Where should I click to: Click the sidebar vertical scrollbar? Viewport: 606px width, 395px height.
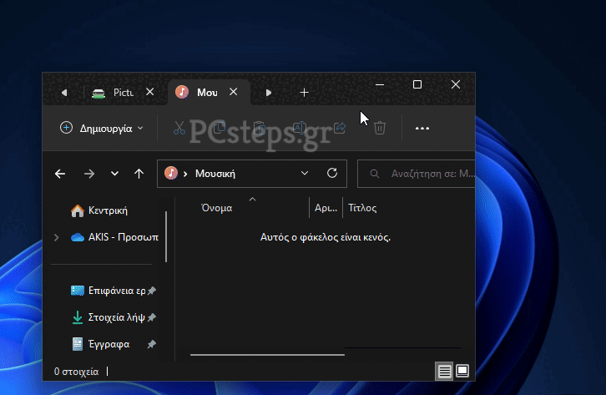[166, 236]
